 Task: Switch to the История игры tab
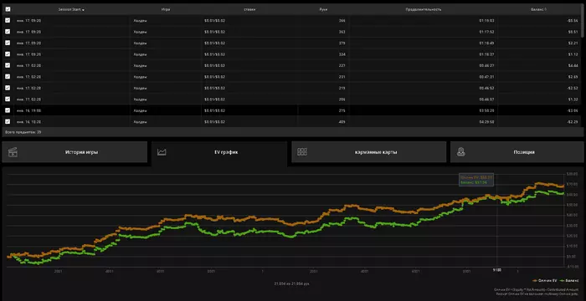tap(75, 152)
